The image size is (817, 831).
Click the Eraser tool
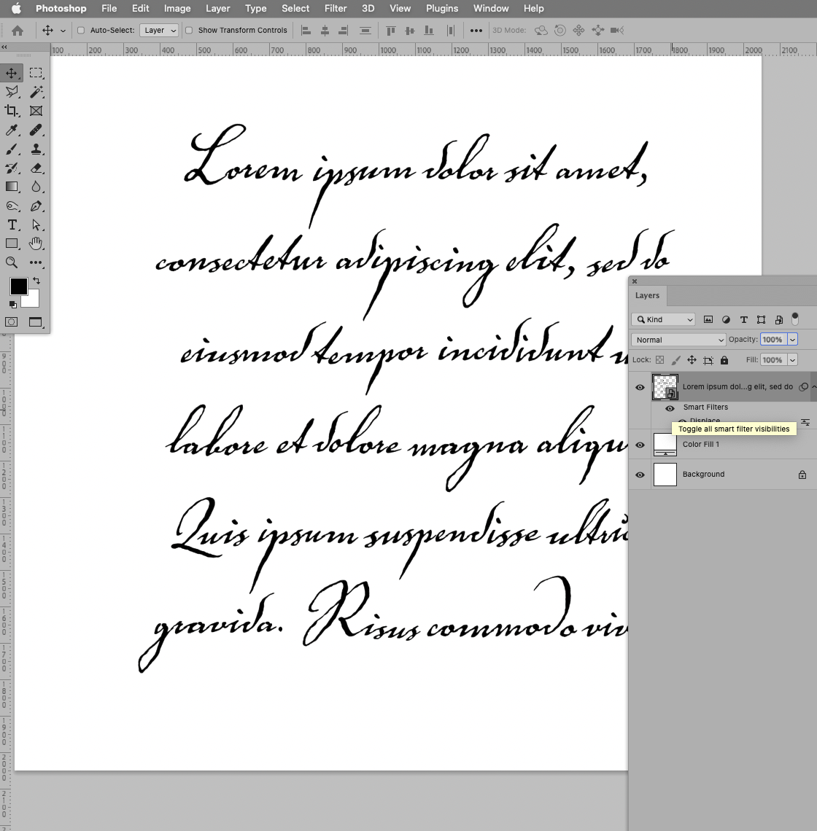tap(36, 168)
